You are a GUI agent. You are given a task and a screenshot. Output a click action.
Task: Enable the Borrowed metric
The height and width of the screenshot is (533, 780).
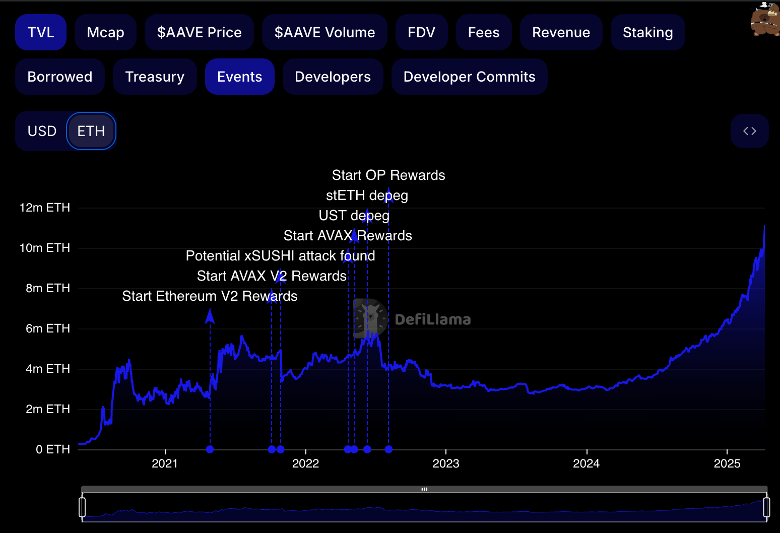click(60, 77)
